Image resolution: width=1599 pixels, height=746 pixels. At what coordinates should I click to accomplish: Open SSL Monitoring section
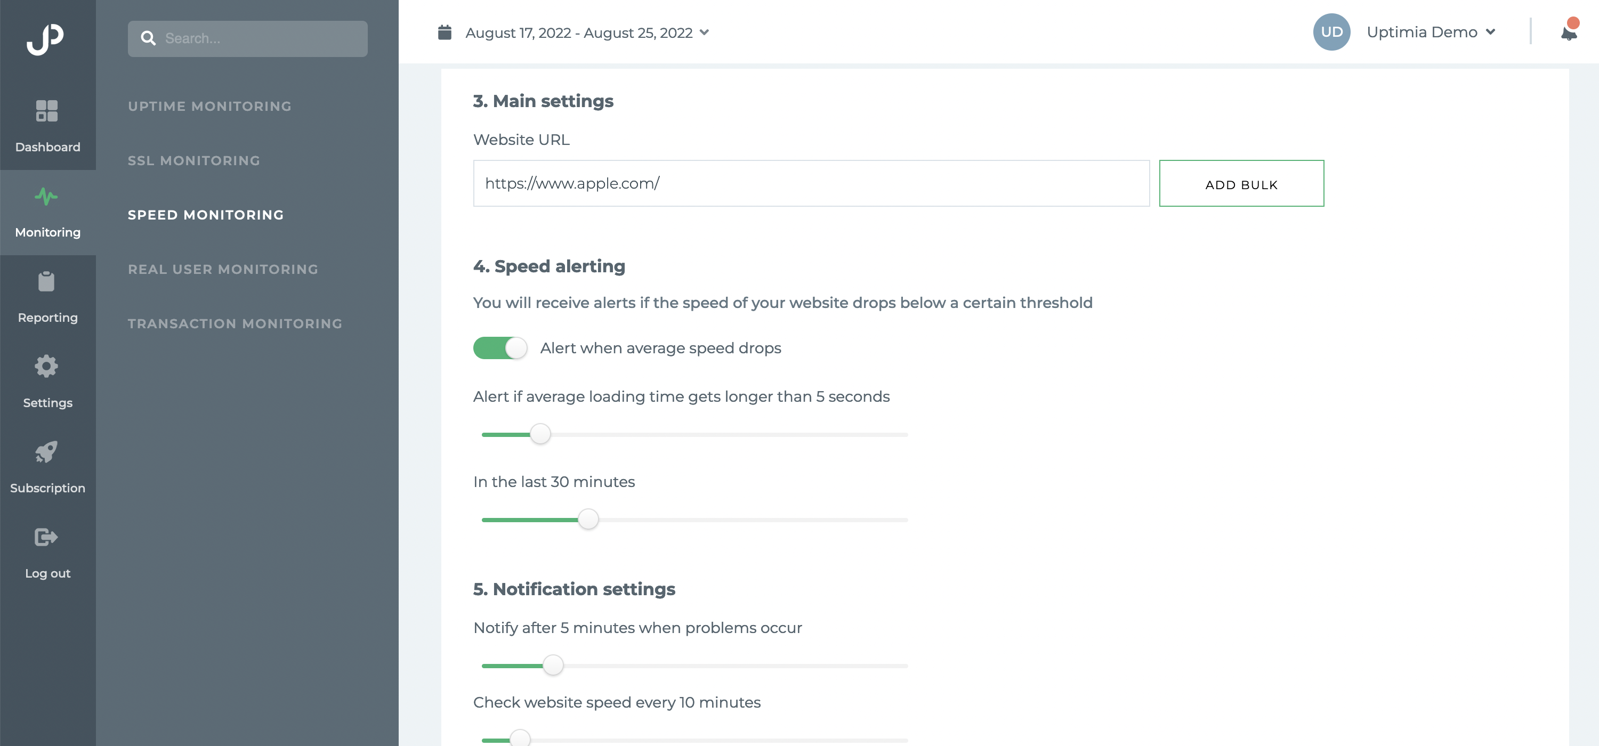[193, 161]
